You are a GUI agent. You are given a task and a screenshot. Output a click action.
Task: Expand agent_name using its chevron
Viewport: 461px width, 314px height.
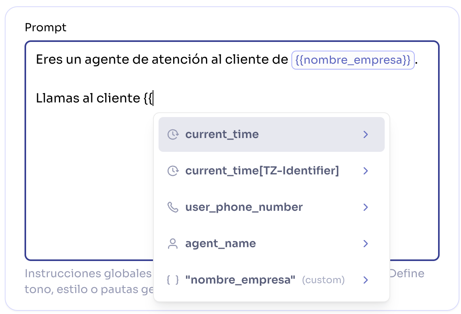(365, 244)
